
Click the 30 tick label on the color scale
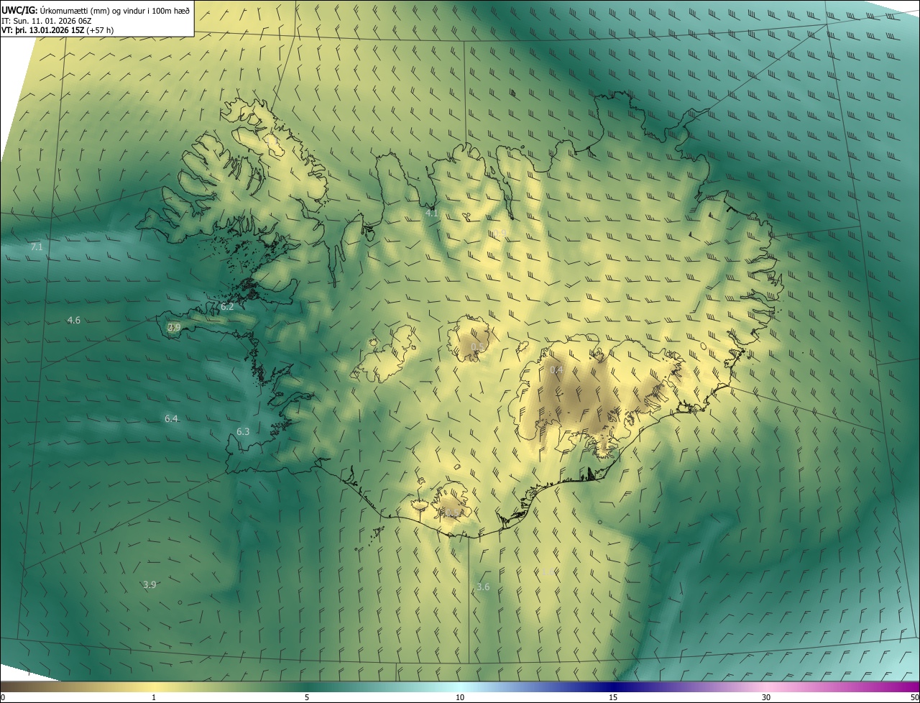click(766, 697)
